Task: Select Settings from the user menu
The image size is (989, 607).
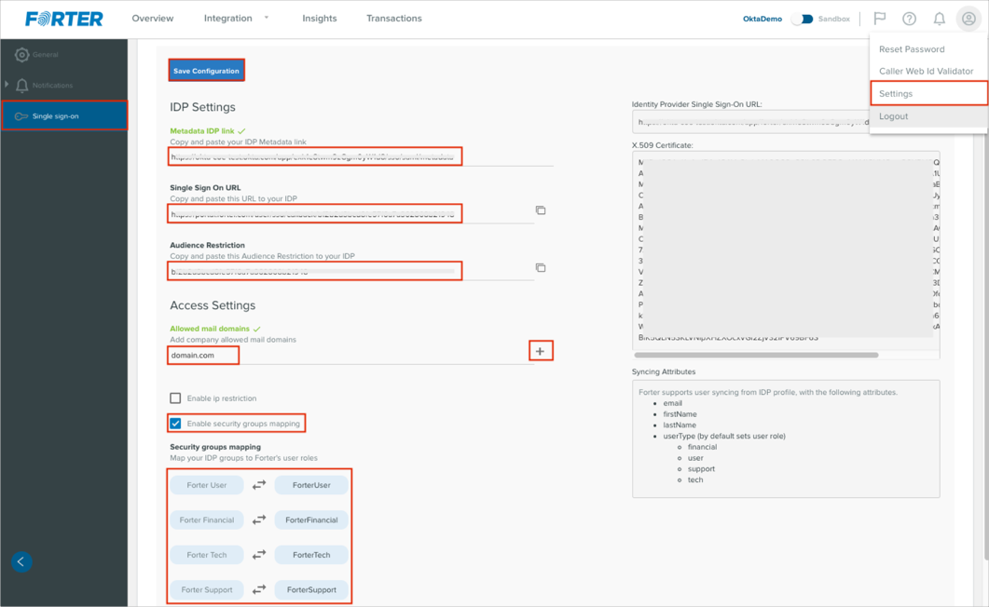Action: click(896, 94)
